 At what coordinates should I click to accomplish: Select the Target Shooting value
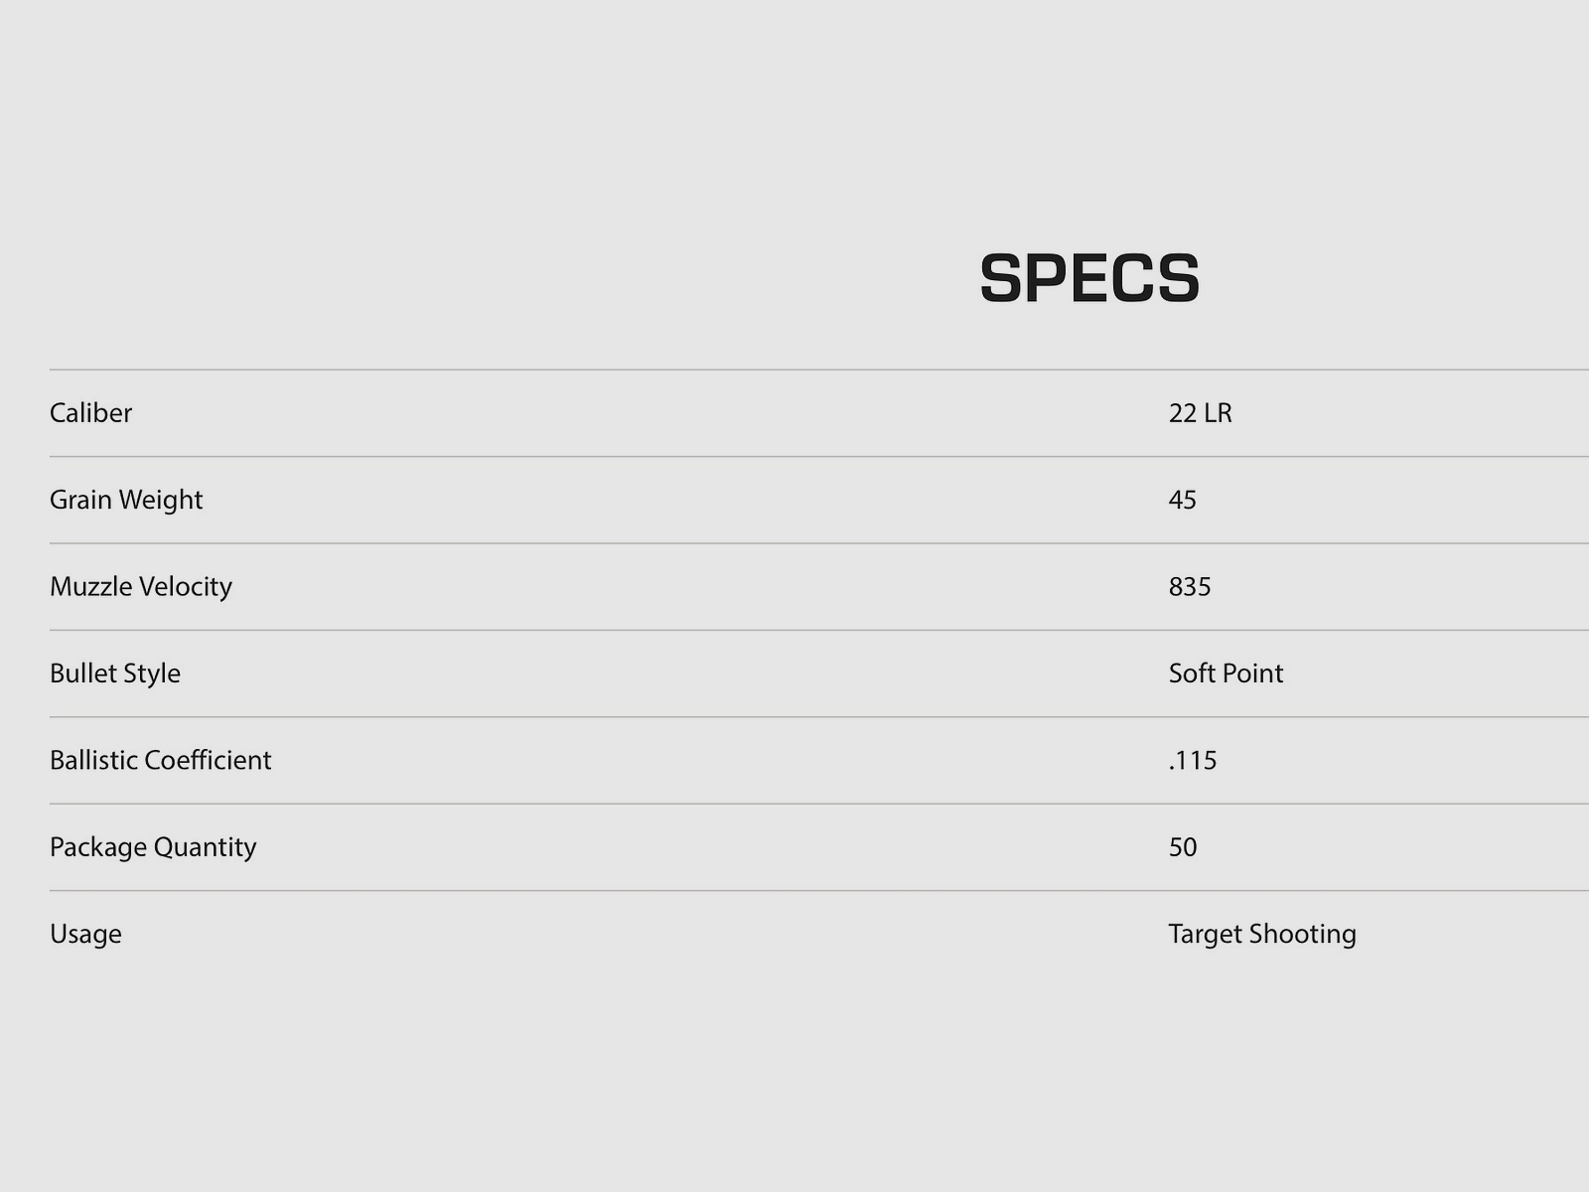pos(1261,935)
